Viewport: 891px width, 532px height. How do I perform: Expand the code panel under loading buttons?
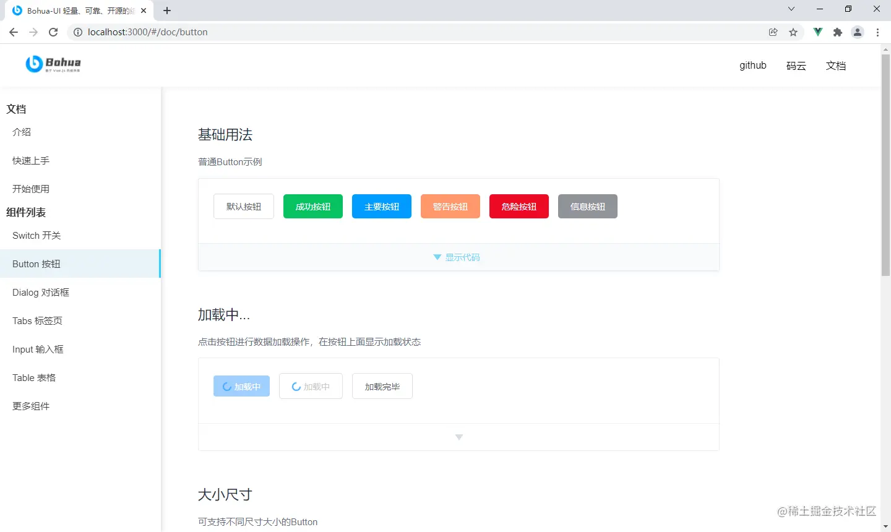click(458, 437)
